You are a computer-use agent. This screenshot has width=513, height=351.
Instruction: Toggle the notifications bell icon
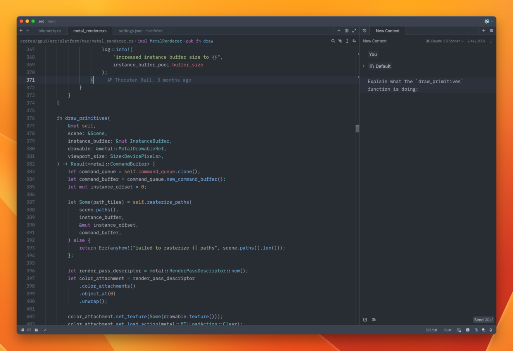pos(491,330)
